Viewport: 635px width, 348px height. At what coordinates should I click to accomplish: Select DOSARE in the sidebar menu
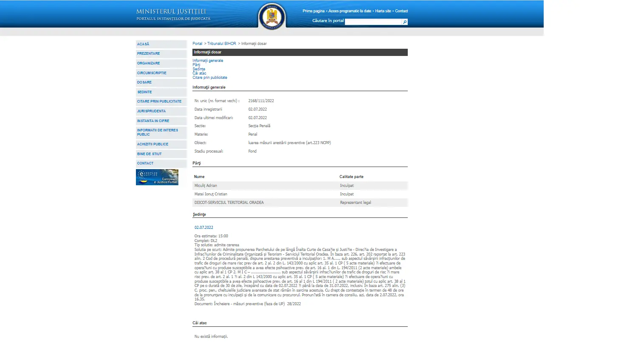coord(161,83)
